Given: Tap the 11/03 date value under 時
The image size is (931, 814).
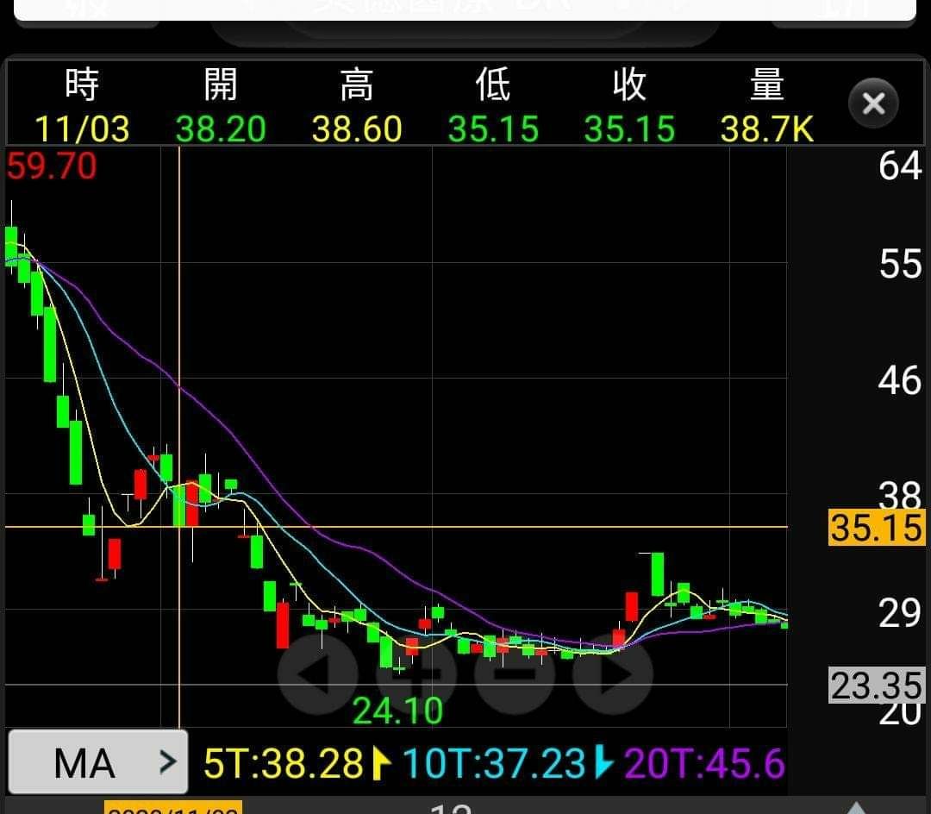Looking at the screenshot, I should 82,129.
